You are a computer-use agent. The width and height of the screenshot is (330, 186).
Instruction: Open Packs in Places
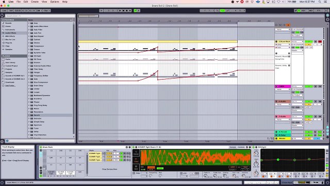click(8, 59)
